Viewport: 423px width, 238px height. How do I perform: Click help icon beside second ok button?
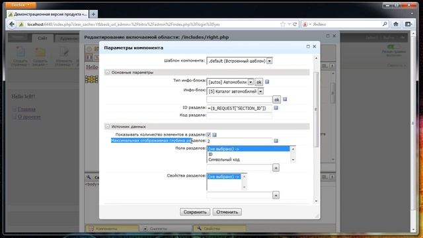pyautogui.click(x=285, y=99)
